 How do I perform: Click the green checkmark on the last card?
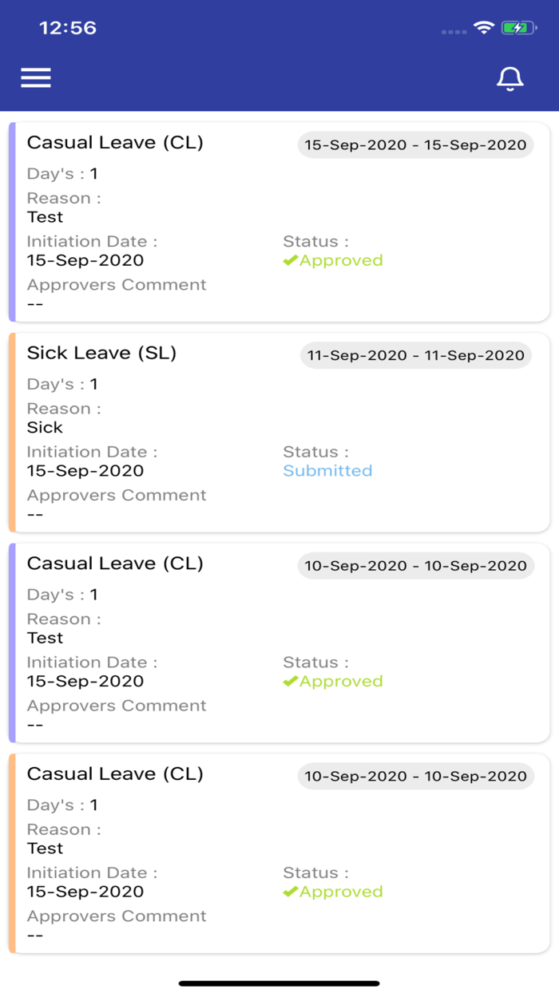(x=291, y=892)
